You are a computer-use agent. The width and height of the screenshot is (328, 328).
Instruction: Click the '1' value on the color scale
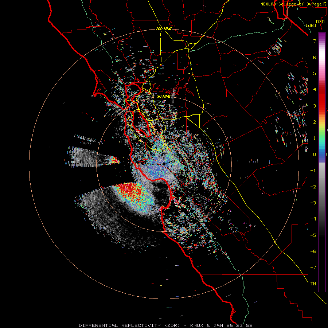pos(315,138)
